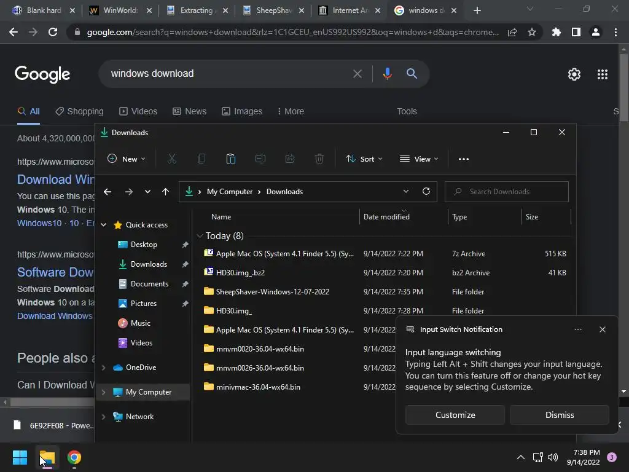Switch to the SheepShaver browser tab
This screenshot has height=472, width=629.
(x=273, y=10)
